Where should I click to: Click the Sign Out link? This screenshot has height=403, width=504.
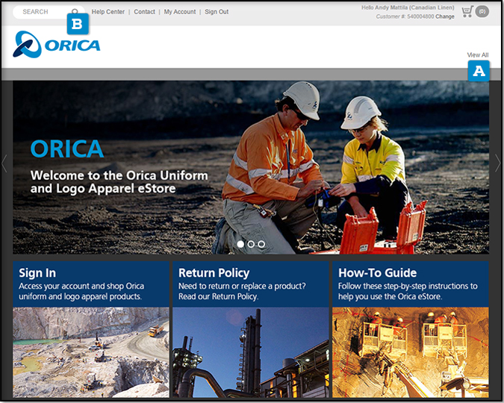point(217,12)
